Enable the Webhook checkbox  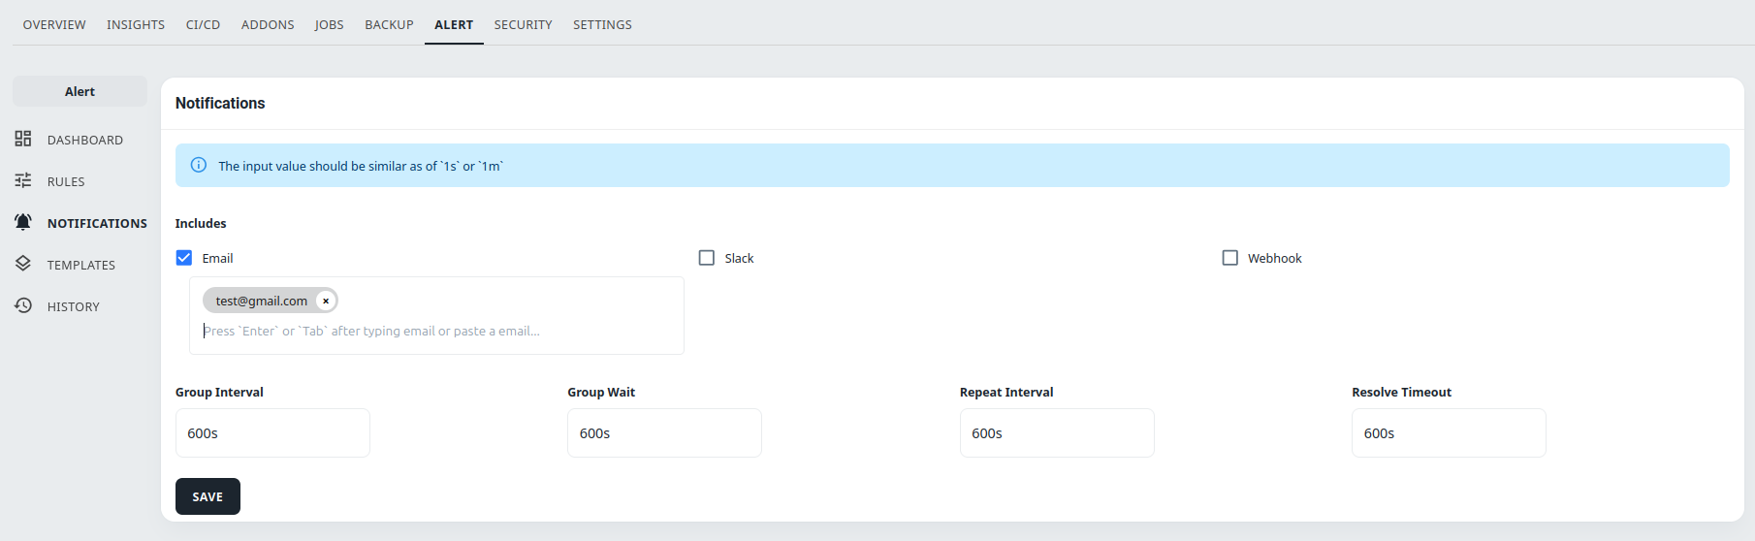1230,257
